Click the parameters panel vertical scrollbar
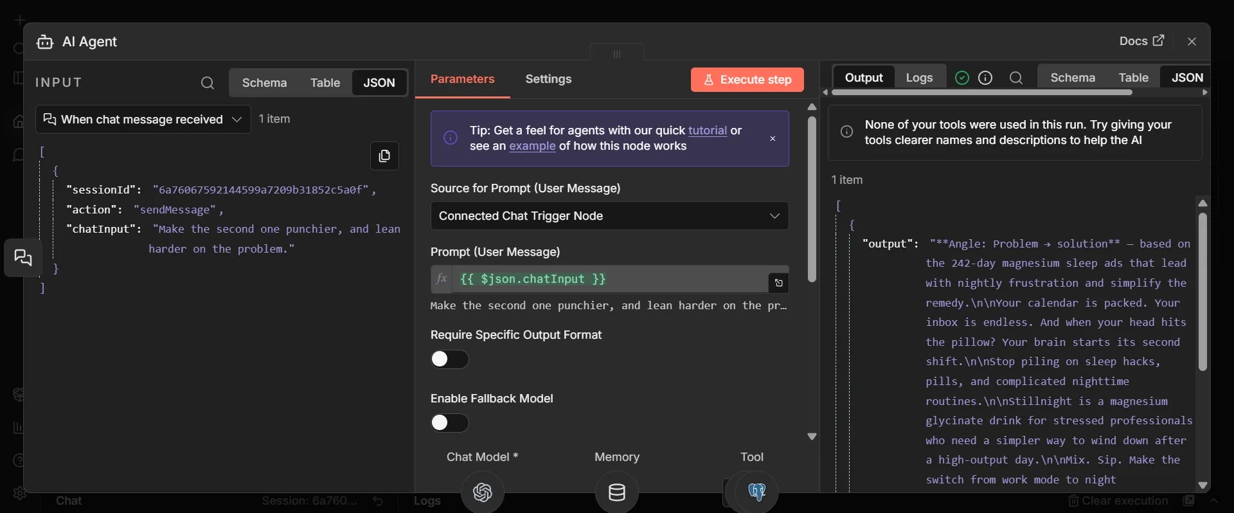The width and height of the screenshot is (1234, 513). [x=812, y=199]
